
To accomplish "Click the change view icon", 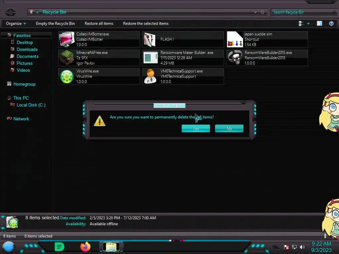I will [x=301, y=23].
